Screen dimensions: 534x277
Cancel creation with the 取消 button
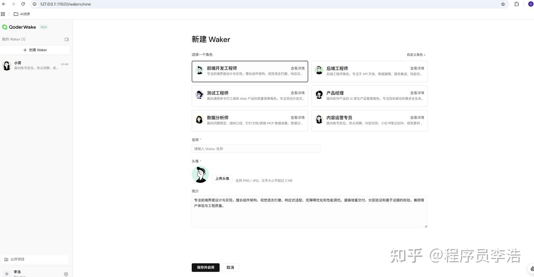230,267
